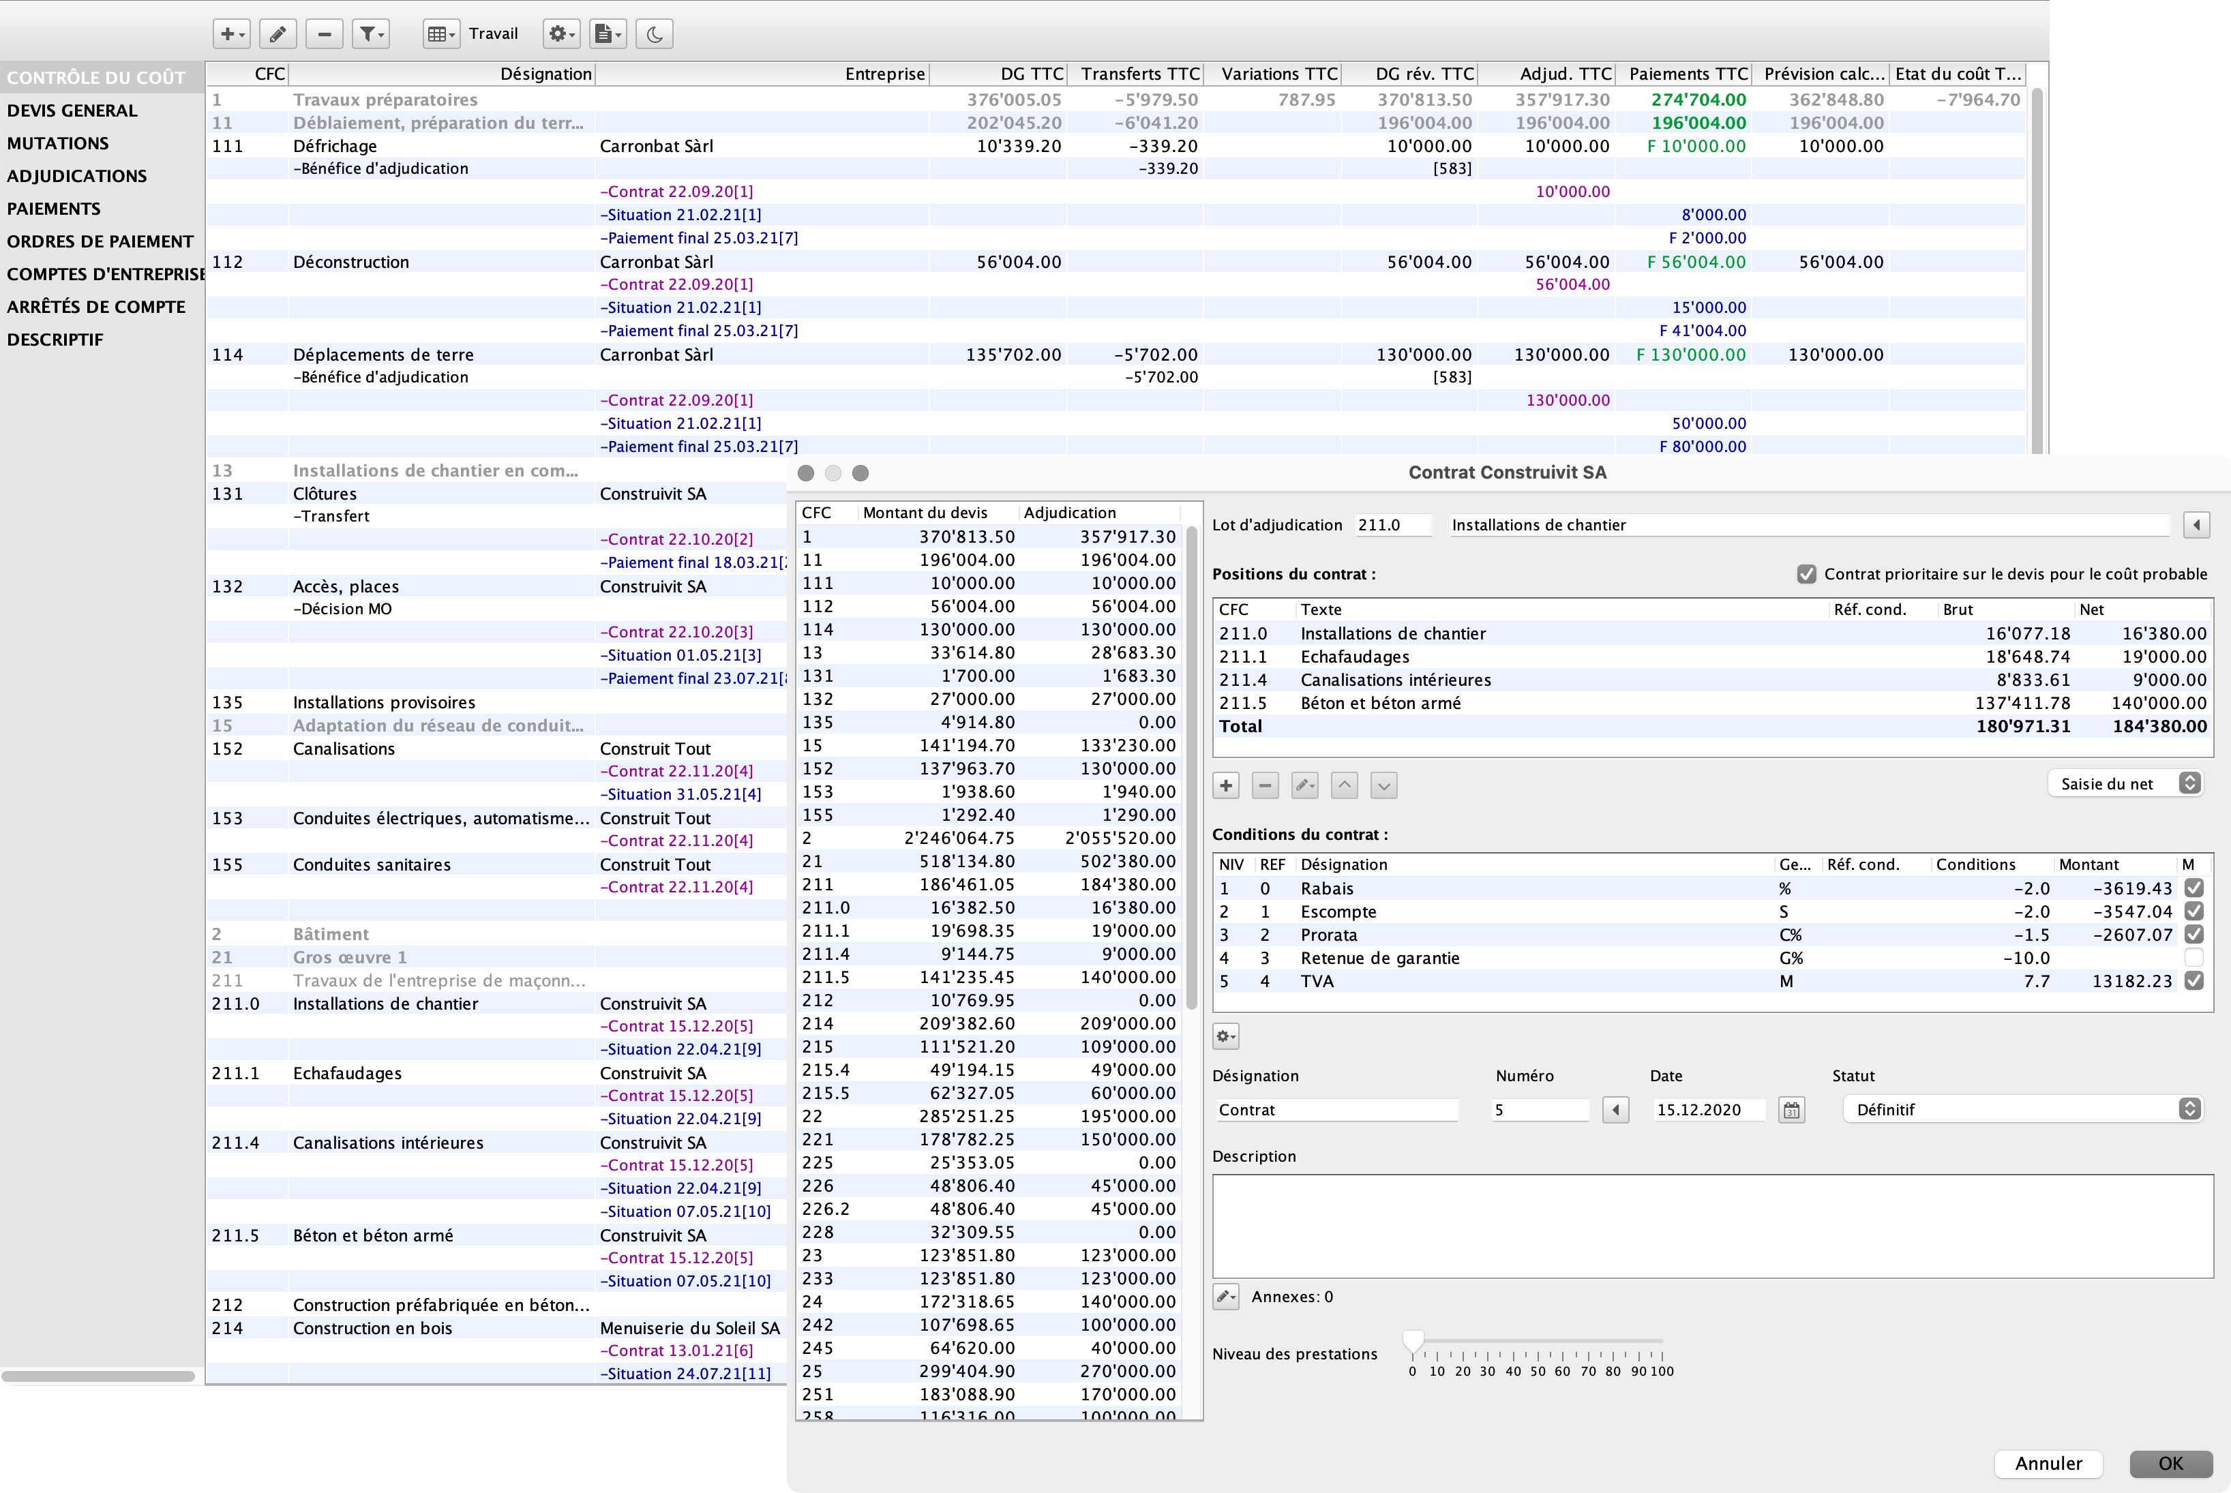
Task: Open DESCRIPTIF section
Action: click(55, 340)
